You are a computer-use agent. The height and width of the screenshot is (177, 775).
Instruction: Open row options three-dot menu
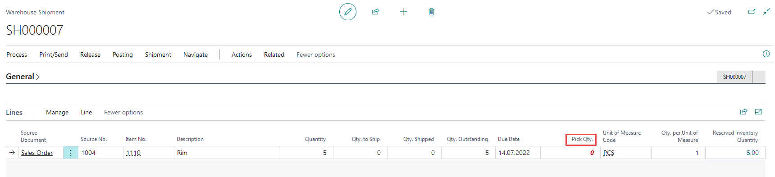pyautogui.click(x=70, y=153)
